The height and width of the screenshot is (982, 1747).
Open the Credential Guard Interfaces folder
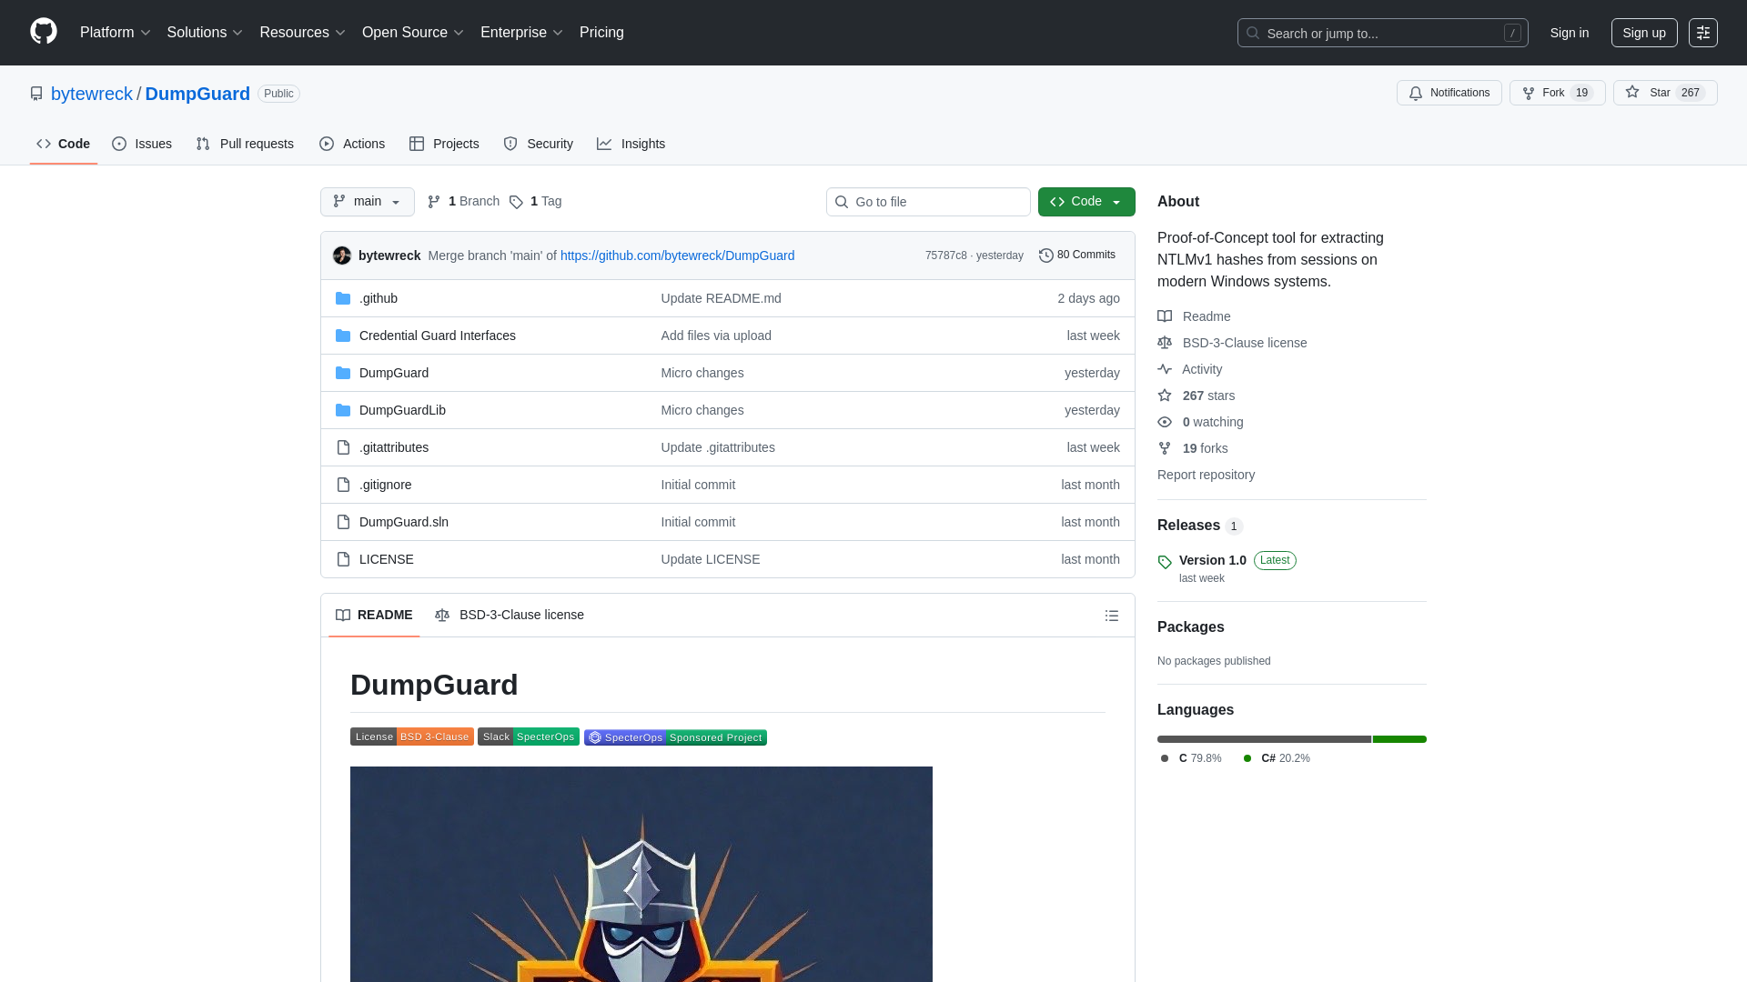(x=437, y=336)
